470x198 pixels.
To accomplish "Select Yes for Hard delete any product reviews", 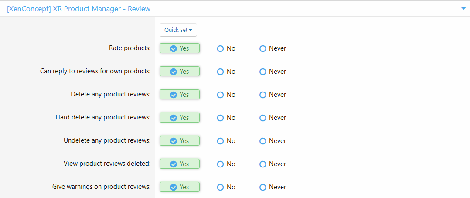I will pyautogui.click(x=180, y=118).
